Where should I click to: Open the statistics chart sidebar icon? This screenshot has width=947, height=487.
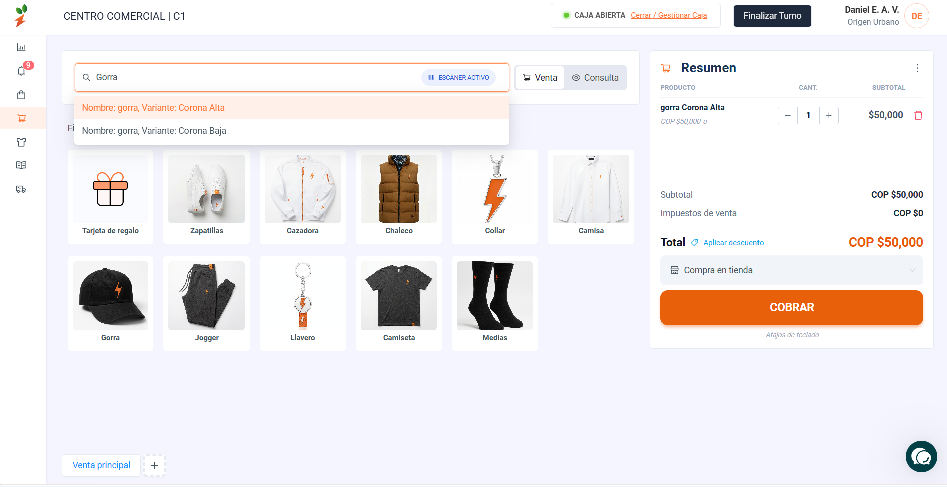click(x=21, y=47)
